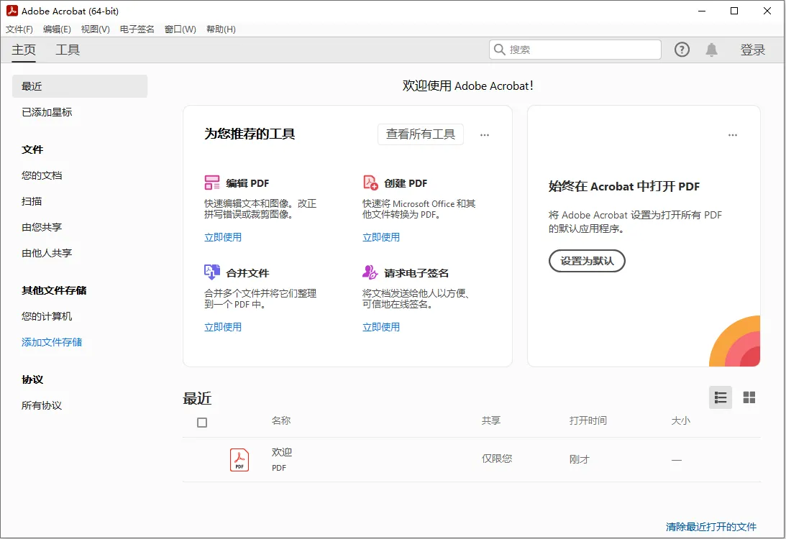This screenshot has height=539, width=786.
Task: Click the 设置为默认 button
Action: point(587,261)
